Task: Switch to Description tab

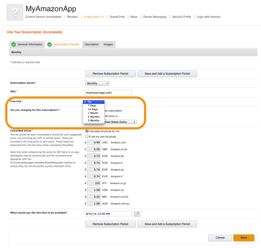Action: (x=91, y=44)
